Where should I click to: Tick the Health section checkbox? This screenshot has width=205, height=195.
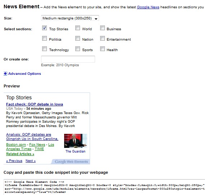[102, 49]
